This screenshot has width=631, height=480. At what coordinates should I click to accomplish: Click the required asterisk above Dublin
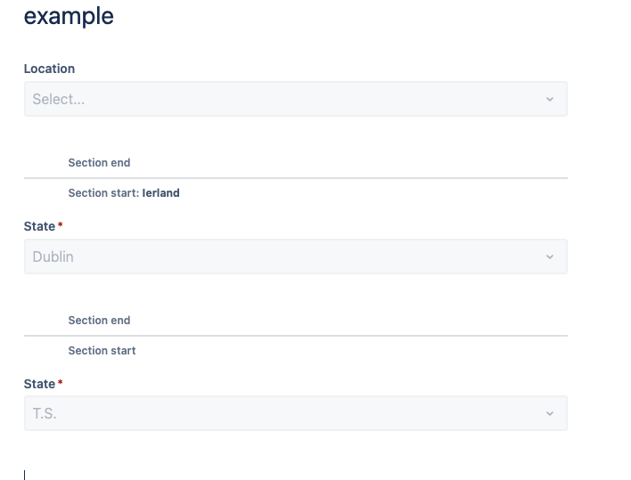point(61,226)
